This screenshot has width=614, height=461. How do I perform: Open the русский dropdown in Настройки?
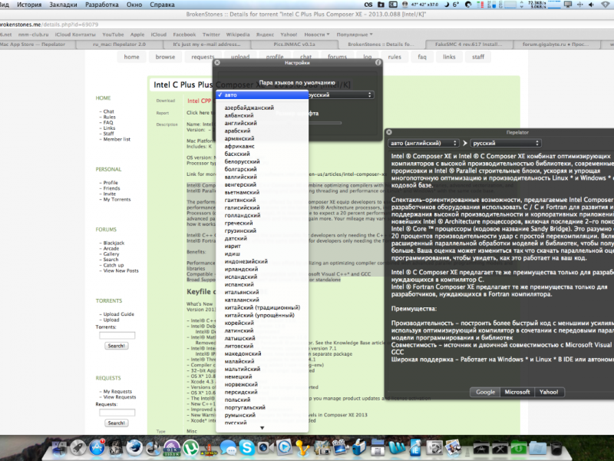click(341, 95)
